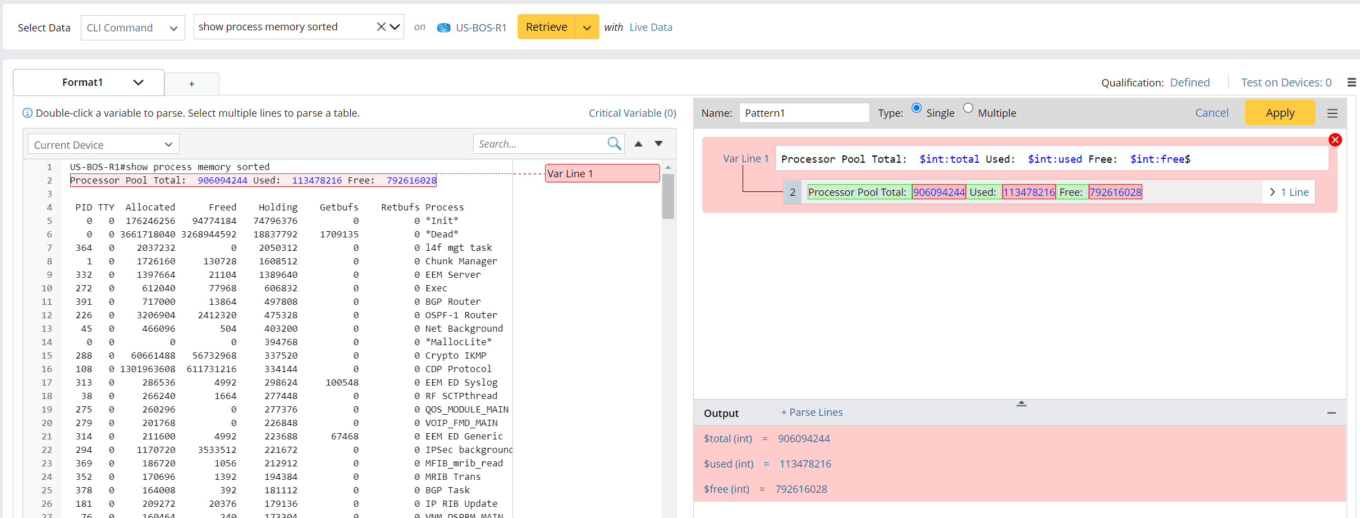Open the Current Device dropdown
This screenshot has width=1360, height=518.
click(x=103, y=144)
